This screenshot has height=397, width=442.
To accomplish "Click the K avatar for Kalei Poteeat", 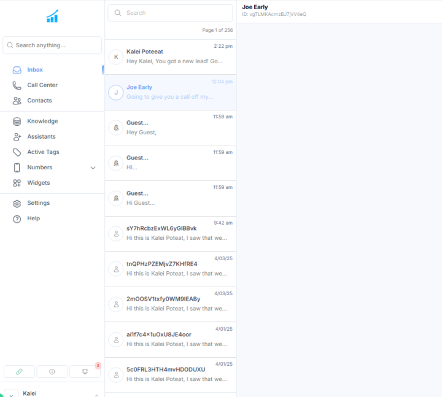I will [x=116, y=57].
